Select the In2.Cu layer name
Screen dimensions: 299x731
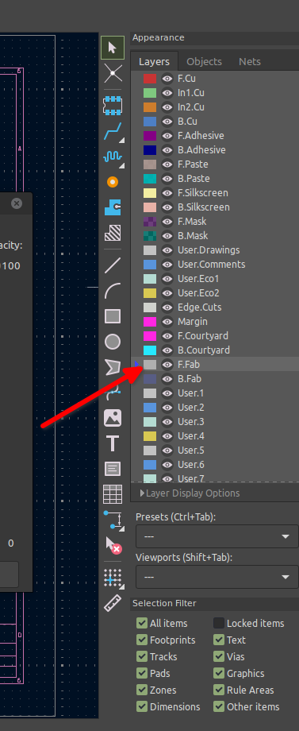[191, 107]
